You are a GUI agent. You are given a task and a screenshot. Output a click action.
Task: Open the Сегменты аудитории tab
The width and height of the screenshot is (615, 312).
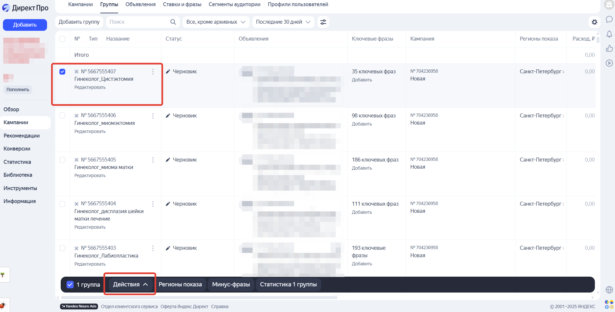tap(234, 4)
